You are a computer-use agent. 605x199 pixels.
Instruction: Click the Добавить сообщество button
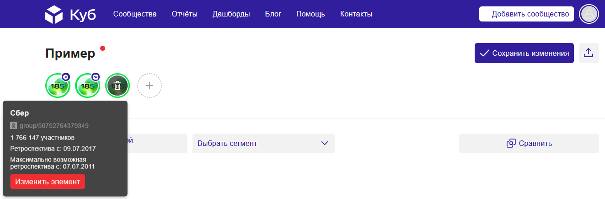coord(526,14)
